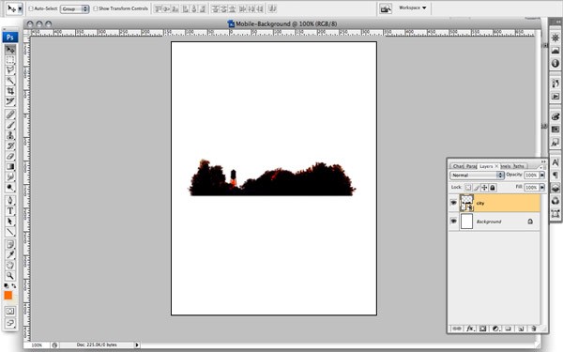Open the Character panel icon in the dock
This screenshot has height=352, width=563.
pos(555,162)
